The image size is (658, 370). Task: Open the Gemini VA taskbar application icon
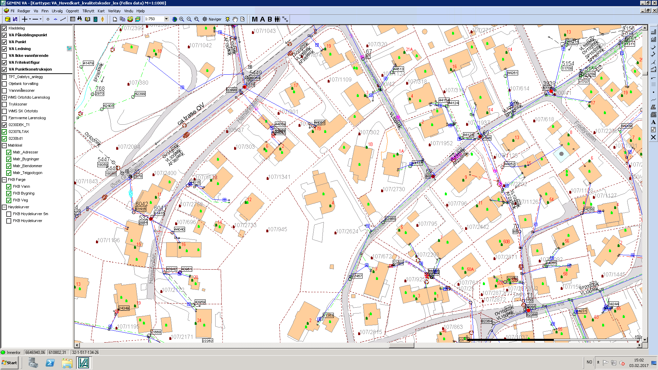[x=83, y=362]
